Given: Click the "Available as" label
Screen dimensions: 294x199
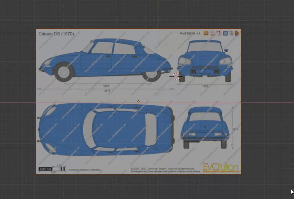Looking at the screenshot, I should [190, 33].
